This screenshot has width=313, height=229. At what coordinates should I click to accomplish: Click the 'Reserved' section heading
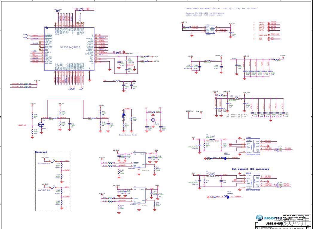click(x=41, y=152)
